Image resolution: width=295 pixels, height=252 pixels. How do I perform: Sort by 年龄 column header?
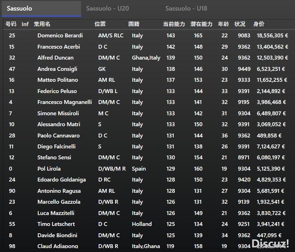[223, 24]
